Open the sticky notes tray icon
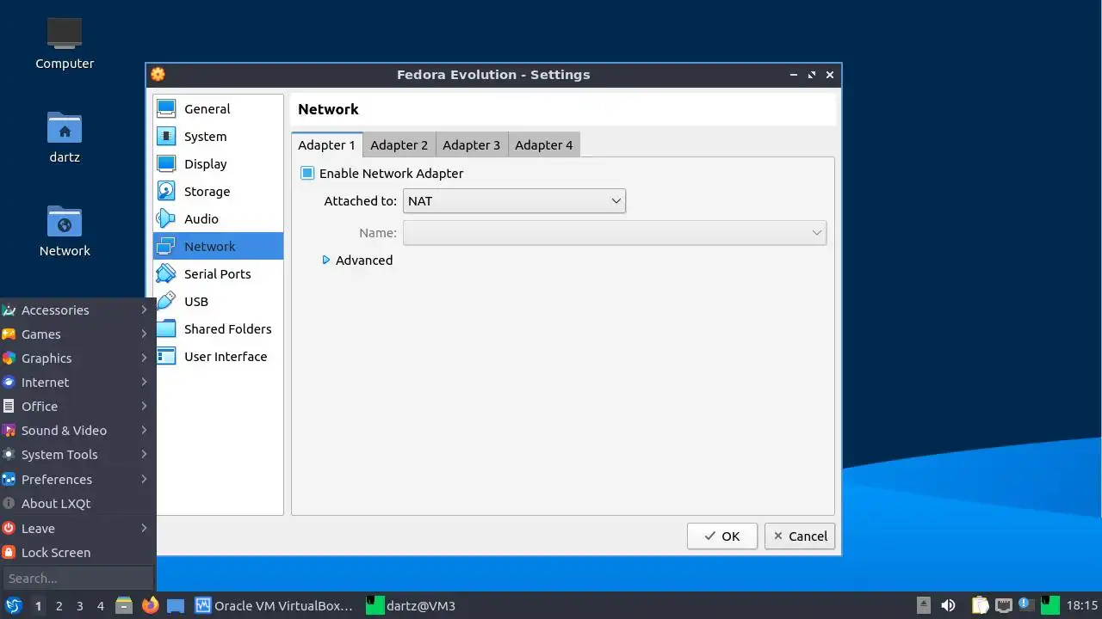Image resolution: width=1102 pixels, height=619 pixels. tap(981, 606)
